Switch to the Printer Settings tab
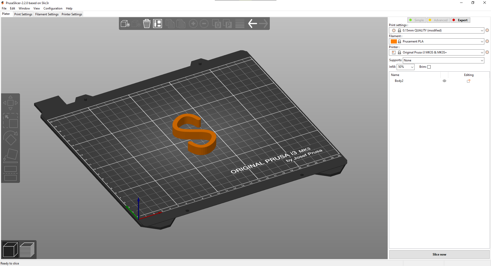This screenshot has height=266, width=491. pos(72,14)
